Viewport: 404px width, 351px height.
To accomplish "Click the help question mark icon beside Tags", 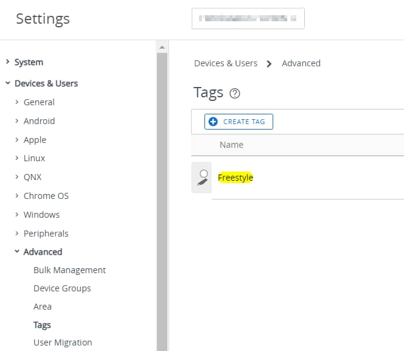I will (235, 94).
